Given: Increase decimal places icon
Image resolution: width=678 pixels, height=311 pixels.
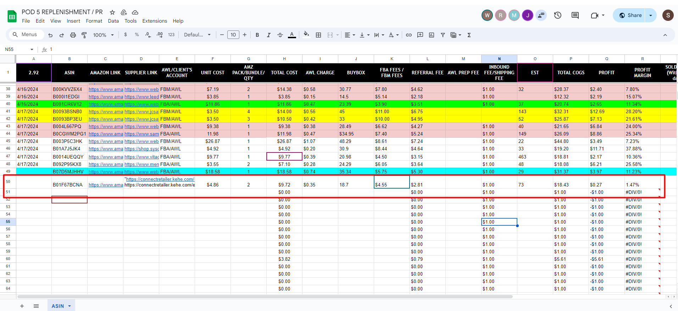Looking at the screenshot, I should coord(160,35).
